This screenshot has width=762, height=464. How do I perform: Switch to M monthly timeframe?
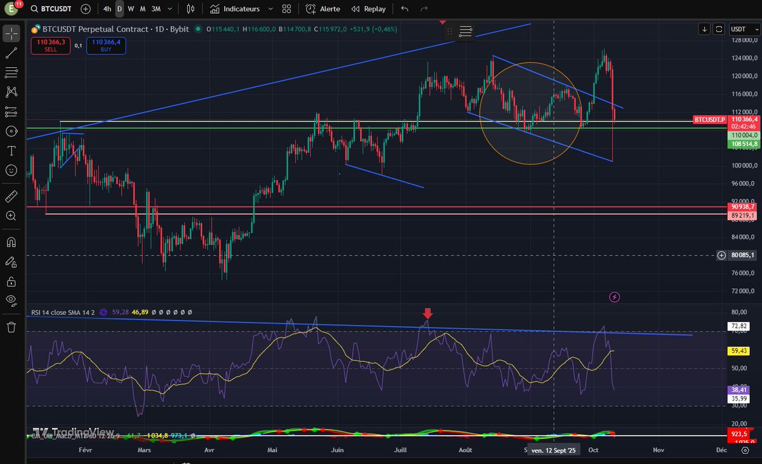point(143,10)
